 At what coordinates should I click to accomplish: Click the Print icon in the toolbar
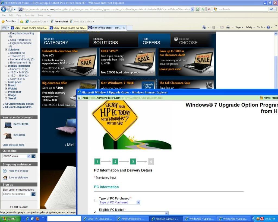pyautogui.click(x=228, y=27)
